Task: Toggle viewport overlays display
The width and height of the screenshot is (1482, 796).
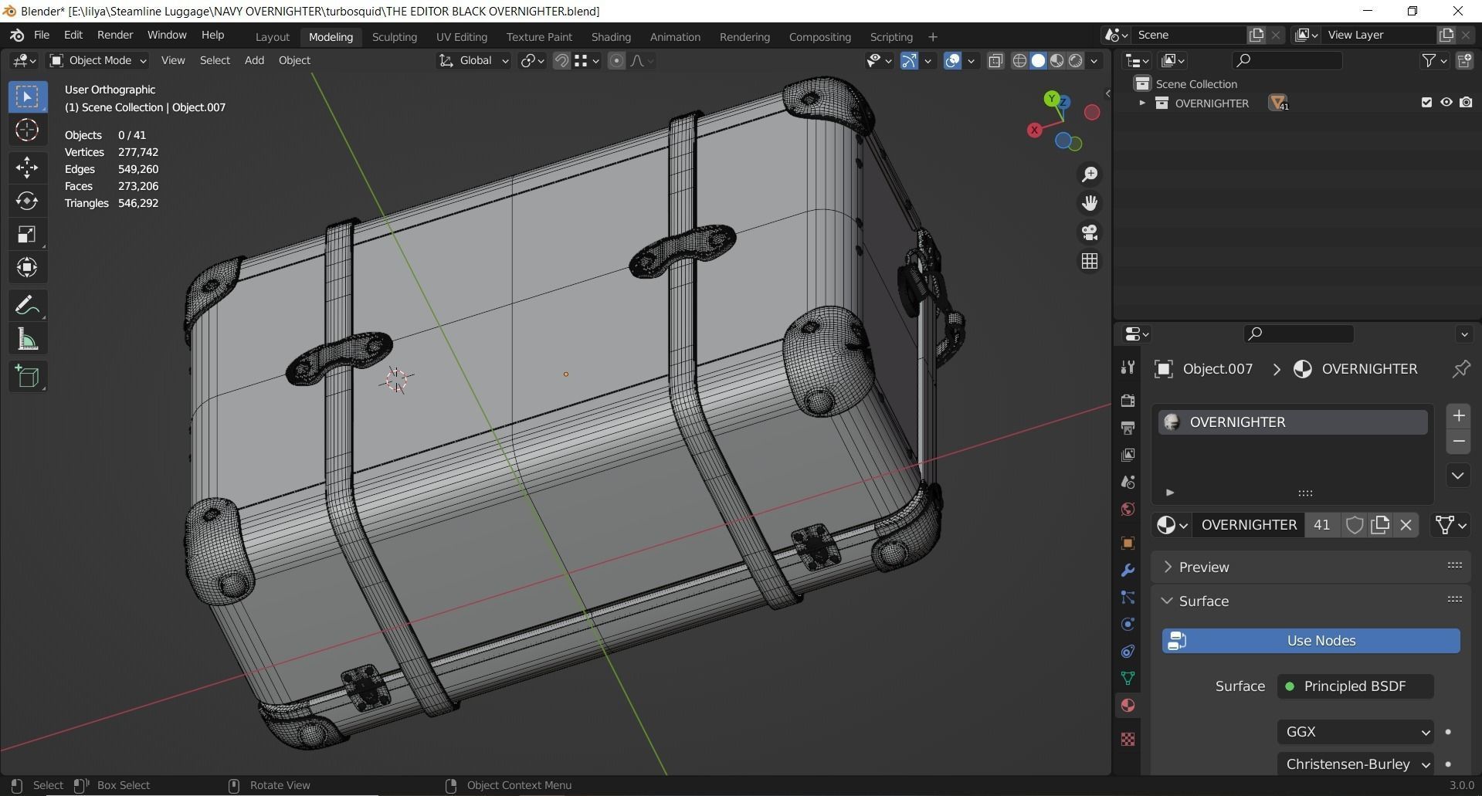Action: click(953, 60)
